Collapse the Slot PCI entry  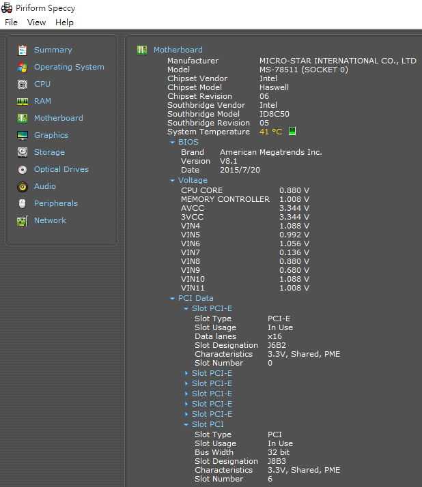click(186, 424)
